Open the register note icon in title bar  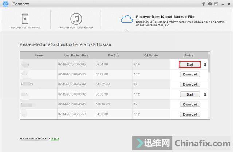(x=216, y=4)
